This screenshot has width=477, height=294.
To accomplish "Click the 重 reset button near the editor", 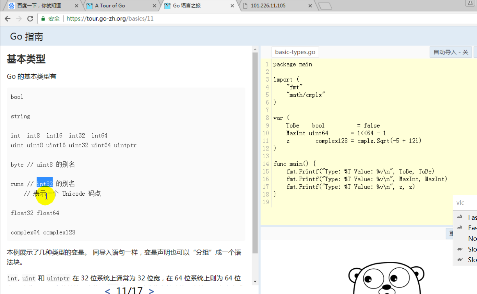I will [450, 233].
